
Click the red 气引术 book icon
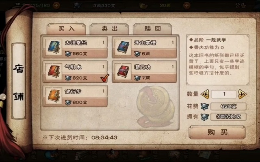coord(54,72)
